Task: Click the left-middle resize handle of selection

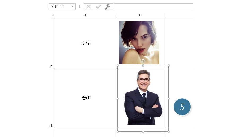Action: click(x=118, y=99)
